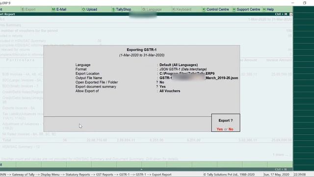
Task: Open the G: Language menu item
Action: [x=152, y=9]
